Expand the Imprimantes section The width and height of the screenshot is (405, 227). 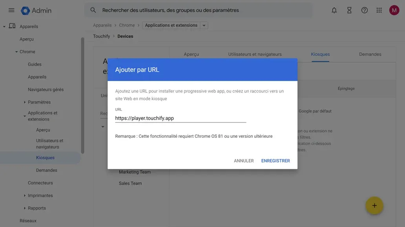pyautogui.click(x=24, y=195)
